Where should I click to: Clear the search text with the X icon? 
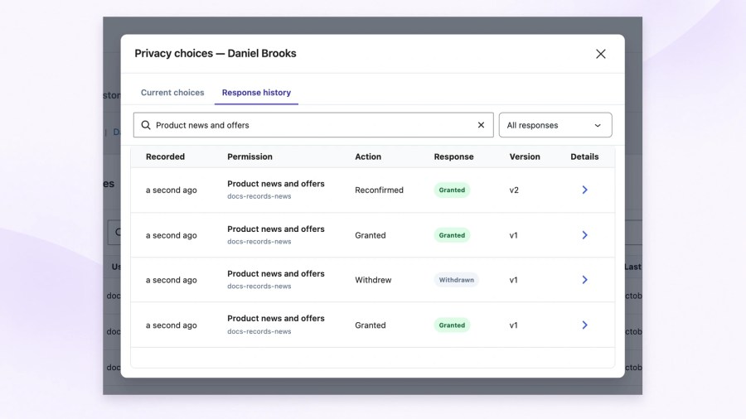[481, 125]
